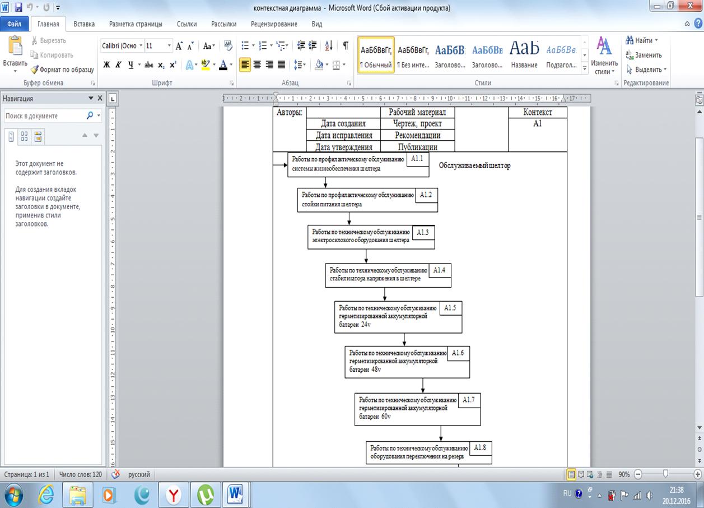Expand the font size dropdown

tap(169, 46)
